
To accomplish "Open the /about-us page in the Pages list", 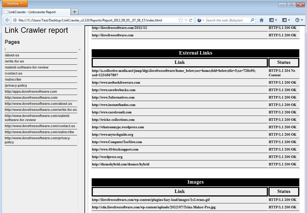I will click(x=12, y=55).
